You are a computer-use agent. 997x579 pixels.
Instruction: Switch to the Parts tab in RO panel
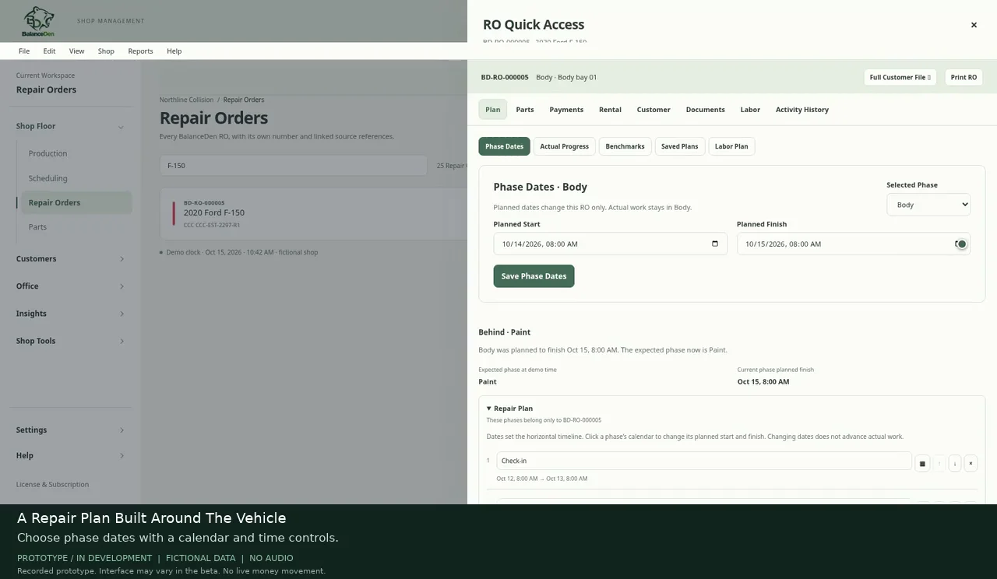(525, 110)
